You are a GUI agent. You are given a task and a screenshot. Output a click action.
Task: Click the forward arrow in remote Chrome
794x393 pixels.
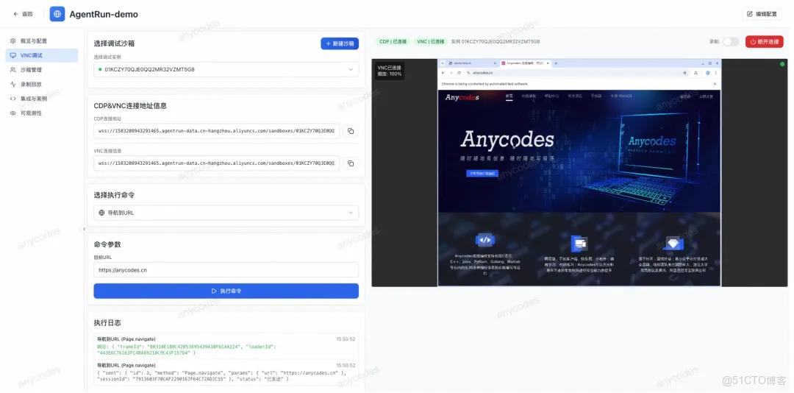pyautogui.click(x=451, y=73)
